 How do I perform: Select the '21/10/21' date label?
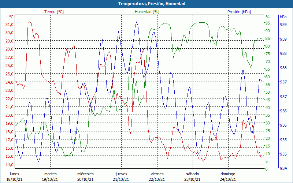click(x=121, y=180)
